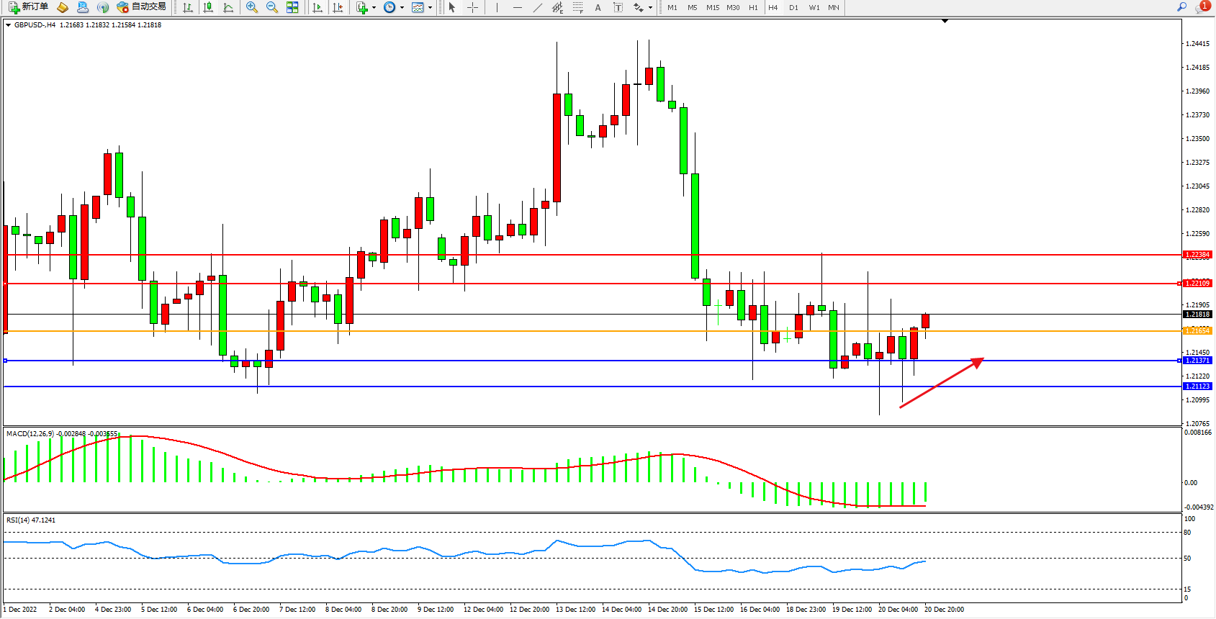Select the crosshair tool
This screenshot has height=619, width=1216.
473,7
